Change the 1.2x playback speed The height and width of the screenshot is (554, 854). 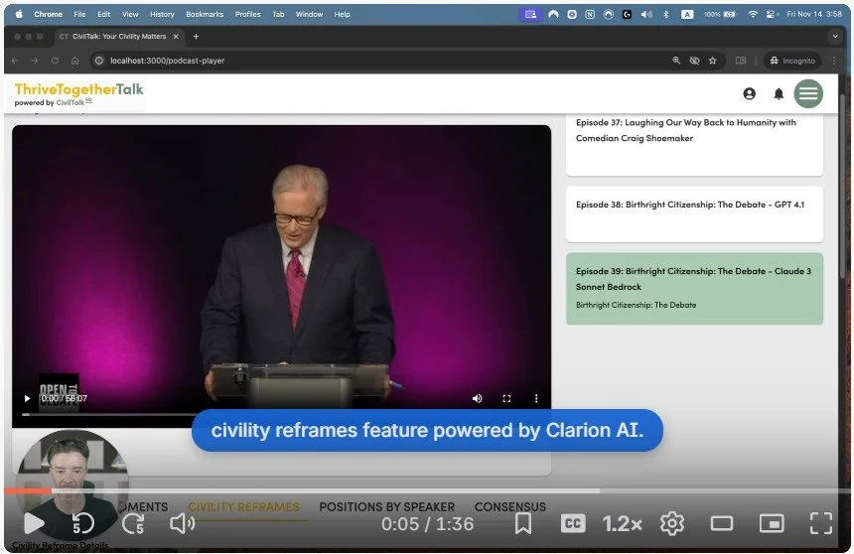pyautogui.click(x=622, y=524)
